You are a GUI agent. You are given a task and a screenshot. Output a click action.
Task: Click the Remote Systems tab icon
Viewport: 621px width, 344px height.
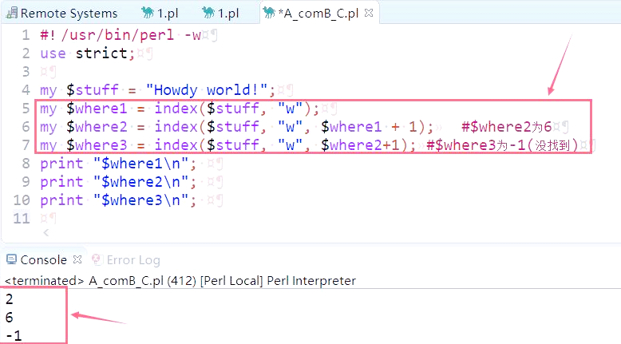click(12, 13)
